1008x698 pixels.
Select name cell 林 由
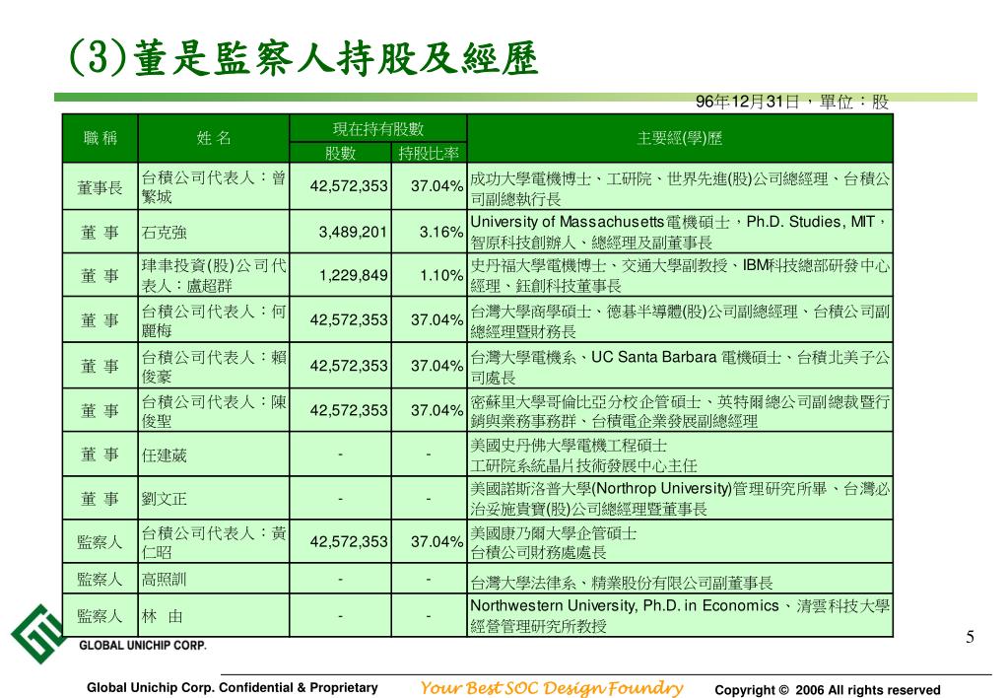(214, 616)
